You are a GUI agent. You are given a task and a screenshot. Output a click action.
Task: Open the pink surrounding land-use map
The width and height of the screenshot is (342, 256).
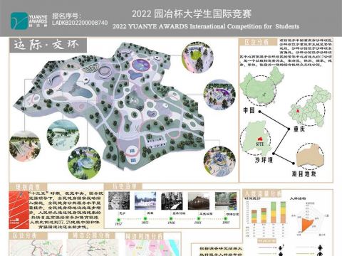(x=153, y=247)
